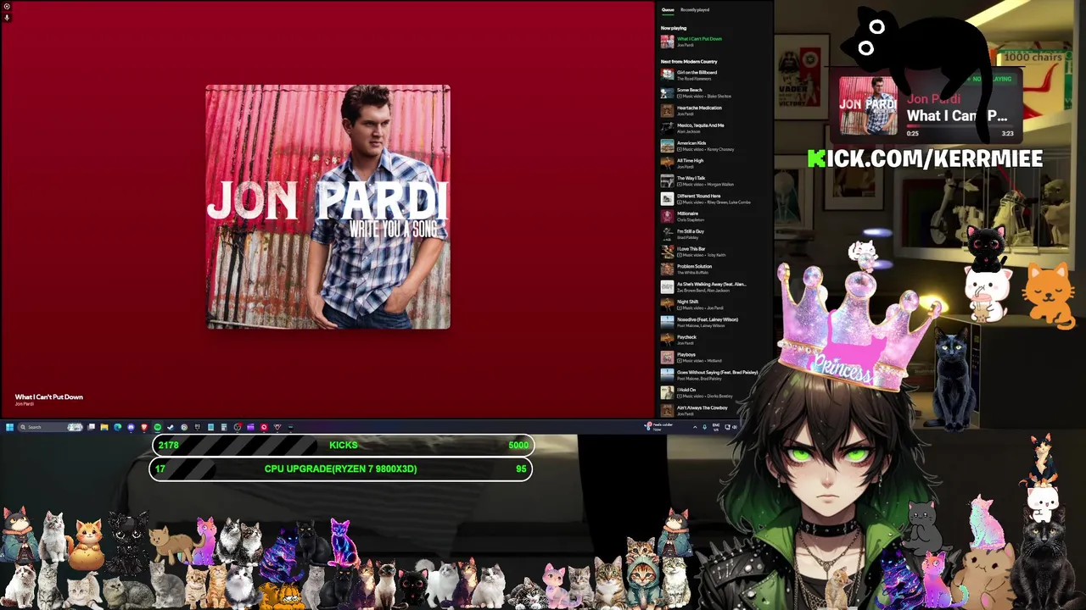Play Paycheck by Jon Pardi

pyautogui.click(x=713, y=341)
